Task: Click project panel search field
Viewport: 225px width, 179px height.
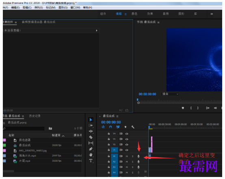Action: tap(24, 128)
